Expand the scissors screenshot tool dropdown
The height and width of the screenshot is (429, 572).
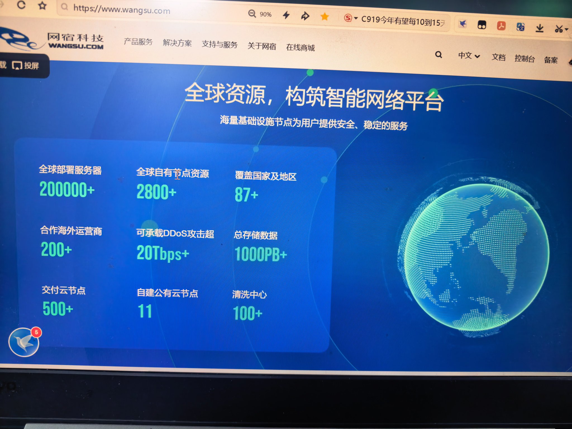pyautogui.click(x=566, y=29)
